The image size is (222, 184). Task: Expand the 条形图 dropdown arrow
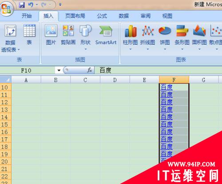pos(182,49)
